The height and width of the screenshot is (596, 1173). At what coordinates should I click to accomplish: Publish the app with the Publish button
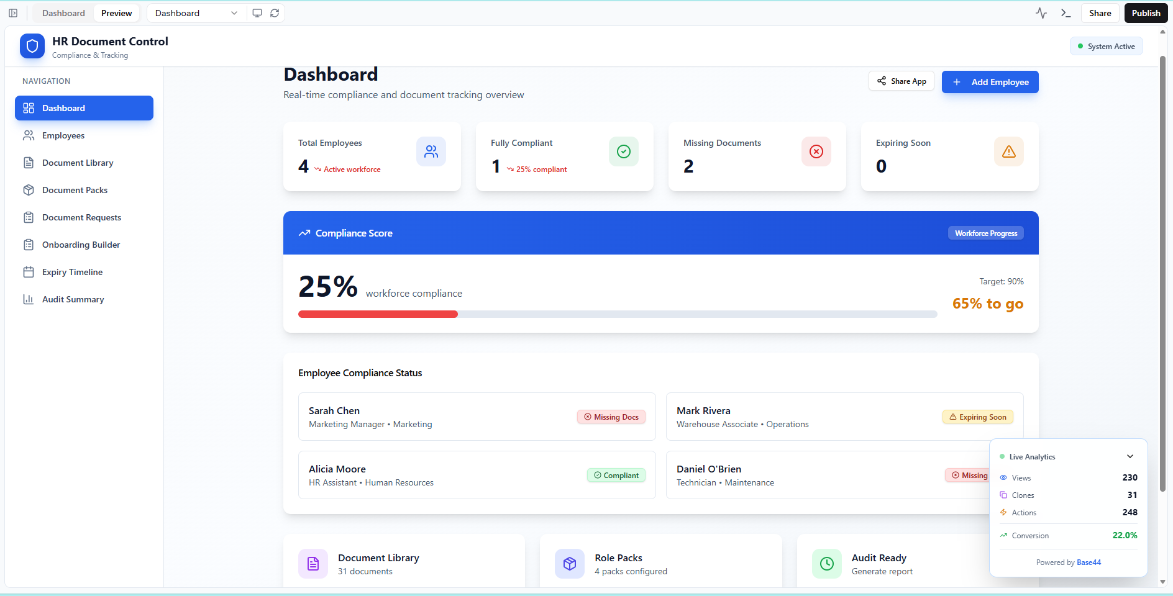click(x=1146, y=13)
